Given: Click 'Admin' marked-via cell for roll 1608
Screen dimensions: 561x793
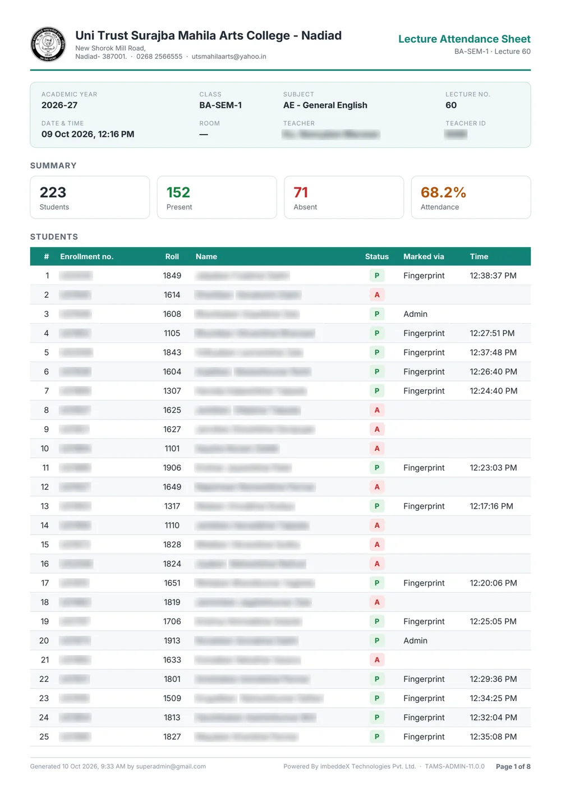Looking at the screenshot, I should (416, 314).
